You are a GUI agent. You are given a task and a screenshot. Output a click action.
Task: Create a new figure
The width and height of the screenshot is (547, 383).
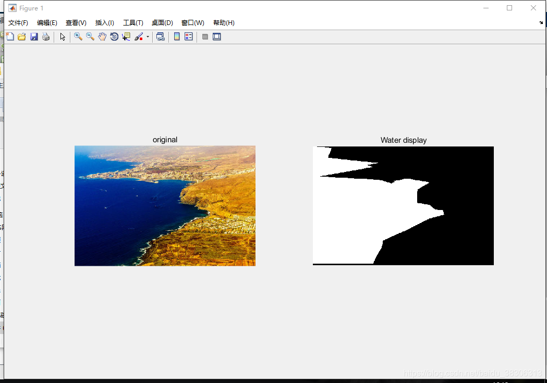[x=10, y=36]
